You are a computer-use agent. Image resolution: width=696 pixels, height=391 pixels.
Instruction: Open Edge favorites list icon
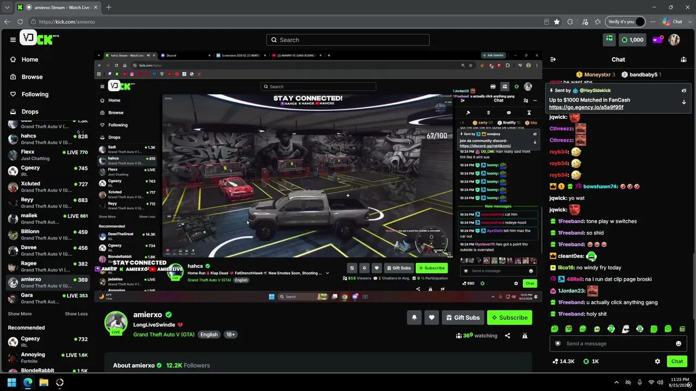point(598,22)
